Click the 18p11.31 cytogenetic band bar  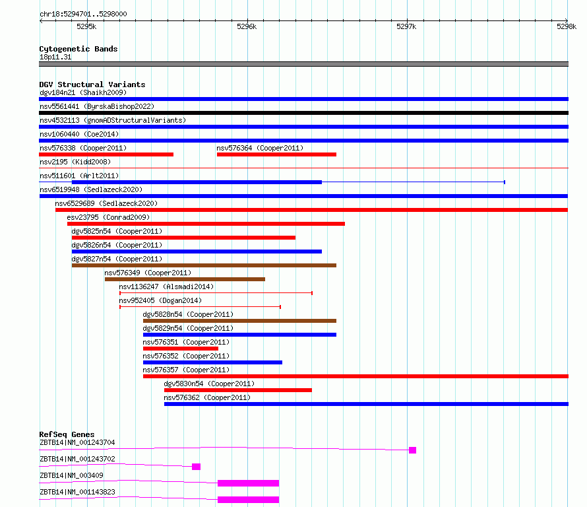point(303,64)
